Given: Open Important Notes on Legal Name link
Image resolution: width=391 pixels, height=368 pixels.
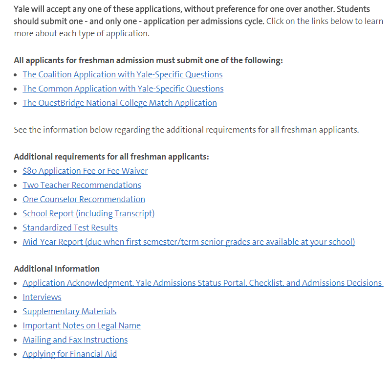Looking at the screenshot, I should (82, 326).
